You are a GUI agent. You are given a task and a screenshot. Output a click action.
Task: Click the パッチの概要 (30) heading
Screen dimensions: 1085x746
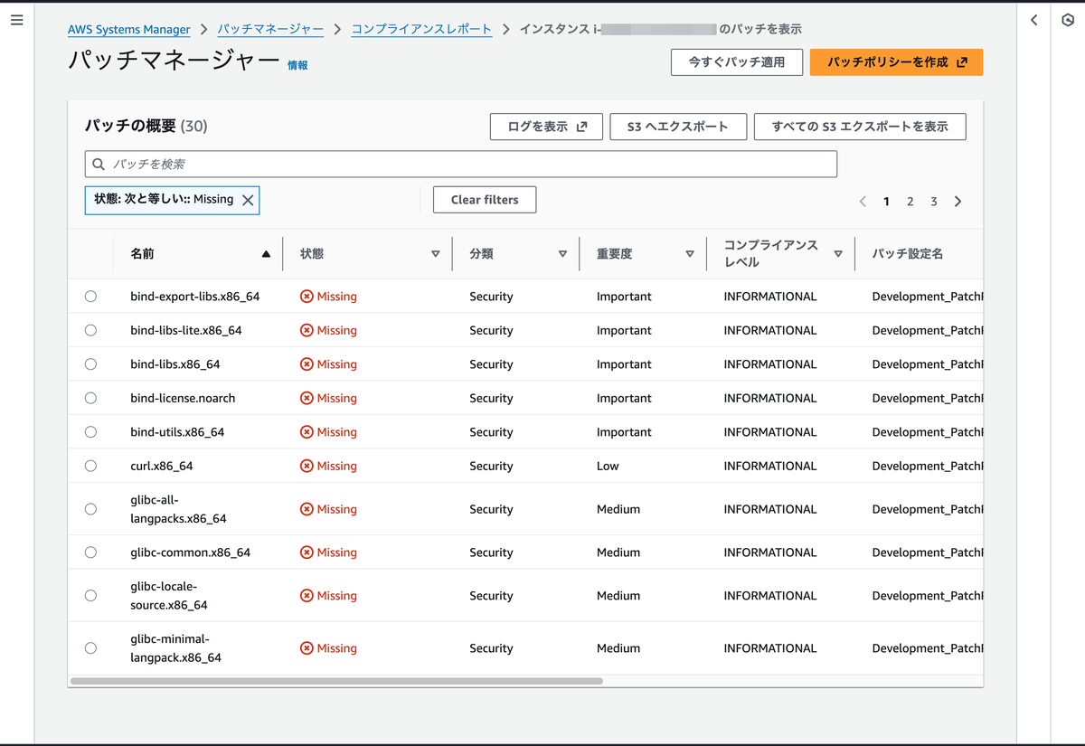point(146,126)
